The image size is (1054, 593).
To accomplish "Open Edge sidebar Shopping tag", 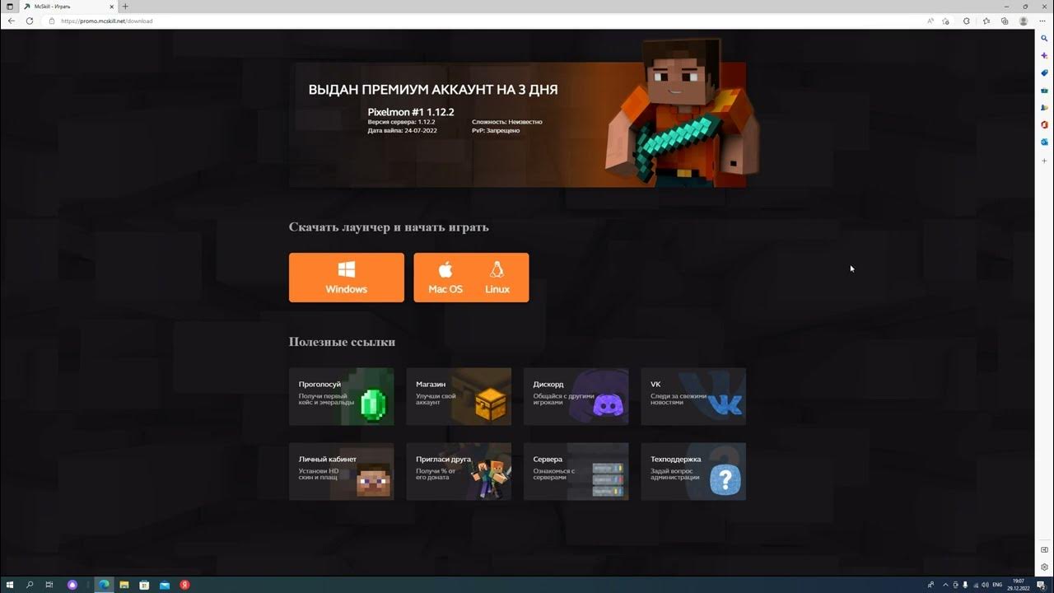I will click(x=1044, y=72).
